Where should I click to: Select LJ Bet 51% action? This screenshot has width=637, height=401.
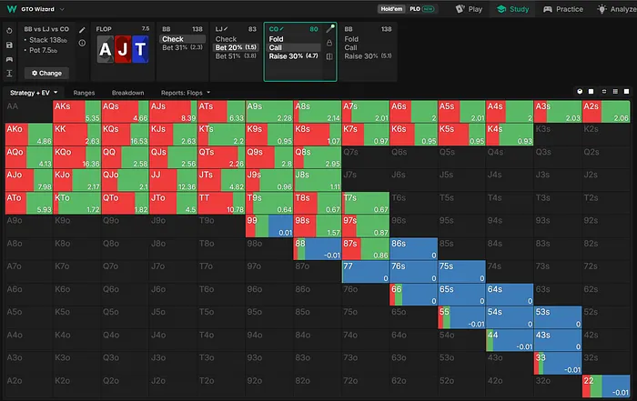tap(236, 56)
